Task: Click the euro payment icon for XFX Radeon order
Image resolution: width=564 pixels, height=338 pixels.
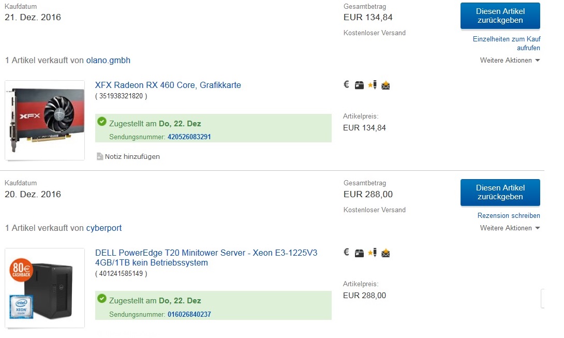Action: [347, 85]
